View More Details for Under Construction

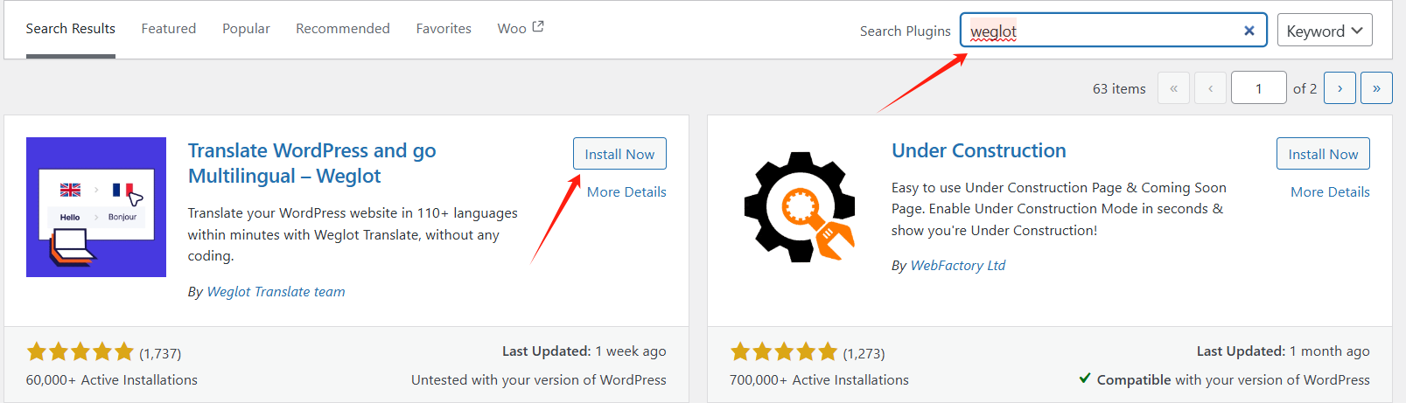[1330, 192]
